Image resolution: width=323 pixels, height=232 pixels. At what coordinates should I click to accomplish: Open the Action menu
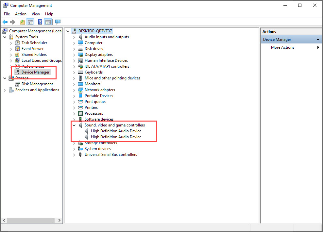21,14
